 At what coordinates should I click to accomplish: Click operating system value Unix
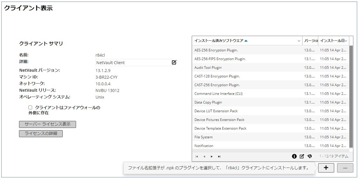coord(100,97)
